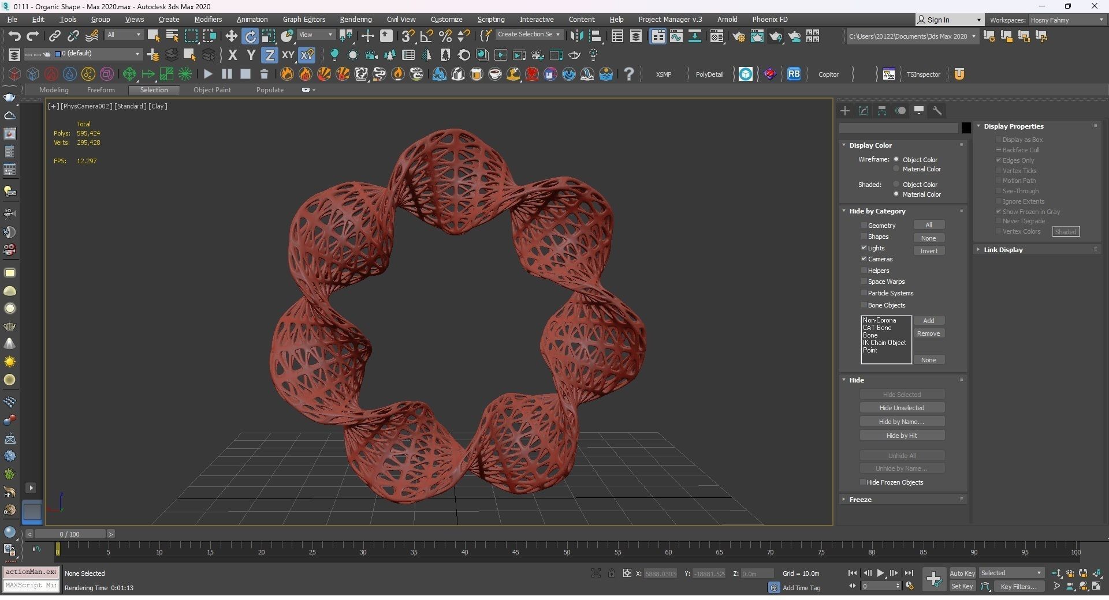Click the Hide by Hit button
This screenshot has width=1109, height=600.
(x=902, y=436)
